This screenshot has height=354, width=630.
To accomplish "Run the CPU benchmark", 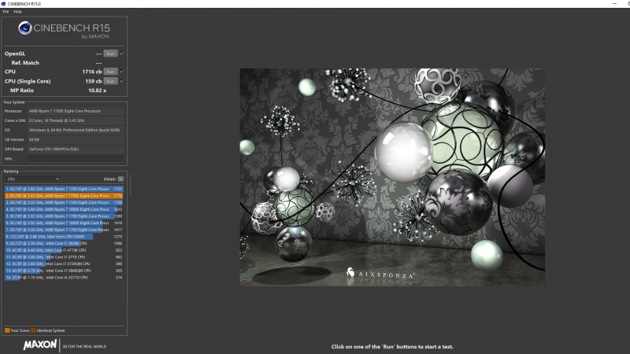I will click(111, 72).
